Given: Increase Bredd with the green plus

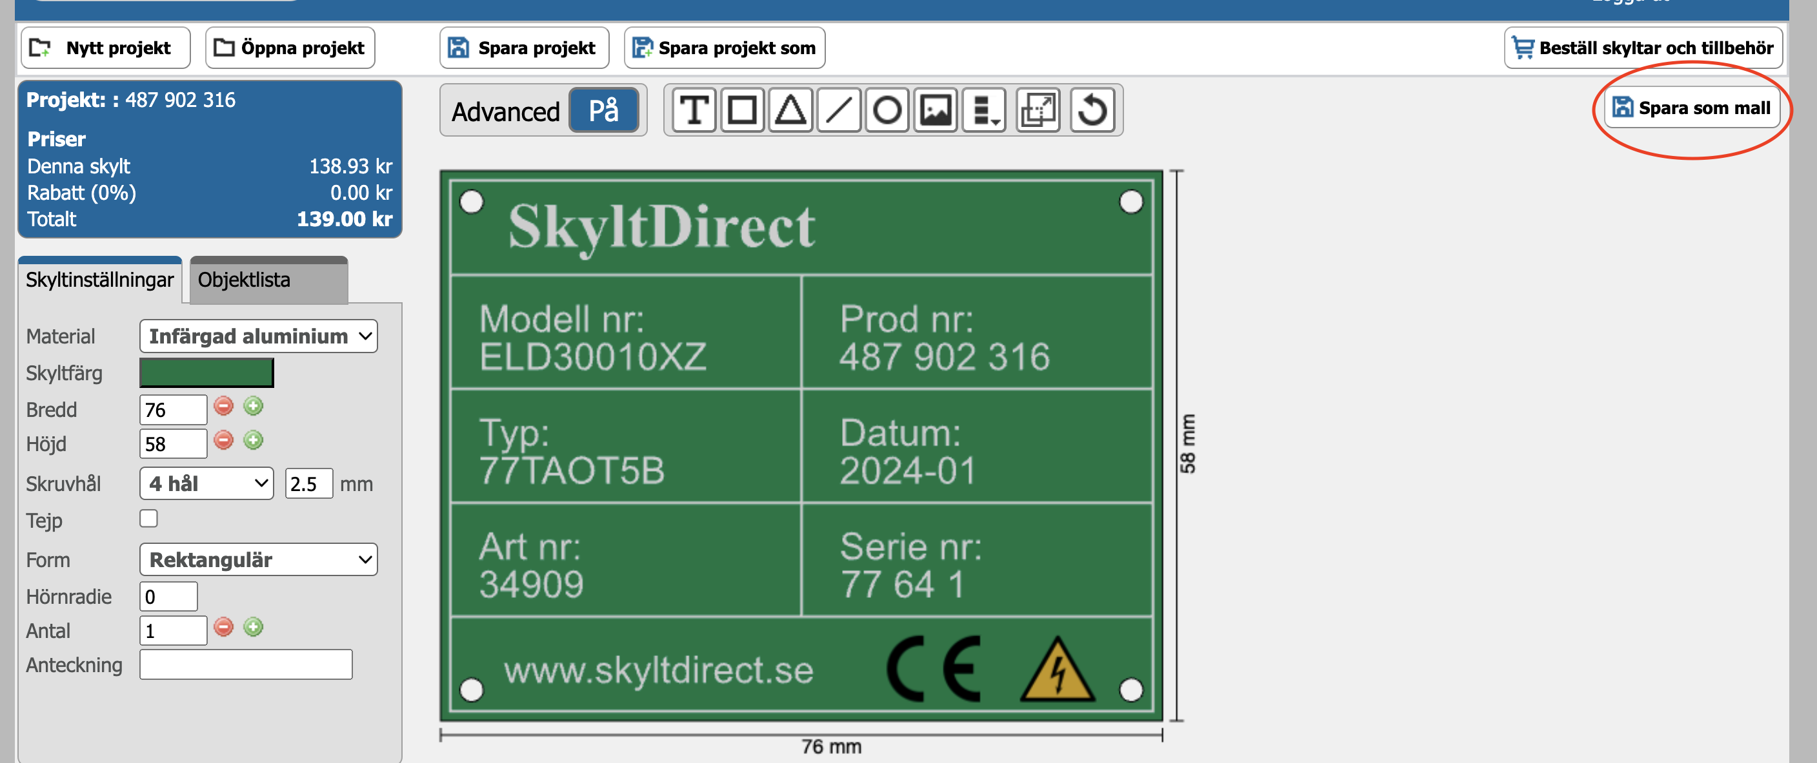Looking at the screenshot, I should [253, 406].
